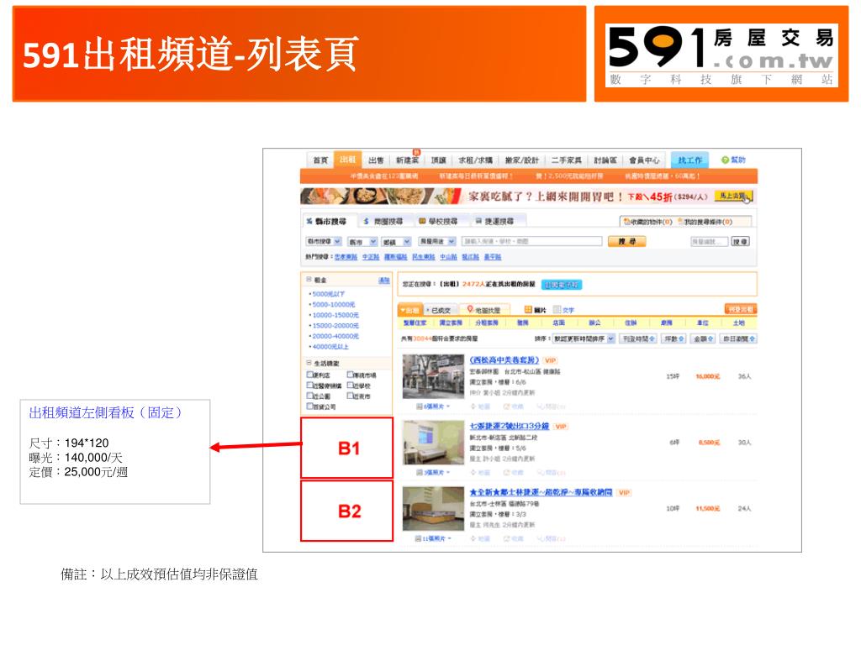Click 收藏 icon on 士林捷運 listing

click(x=506, y=538)
